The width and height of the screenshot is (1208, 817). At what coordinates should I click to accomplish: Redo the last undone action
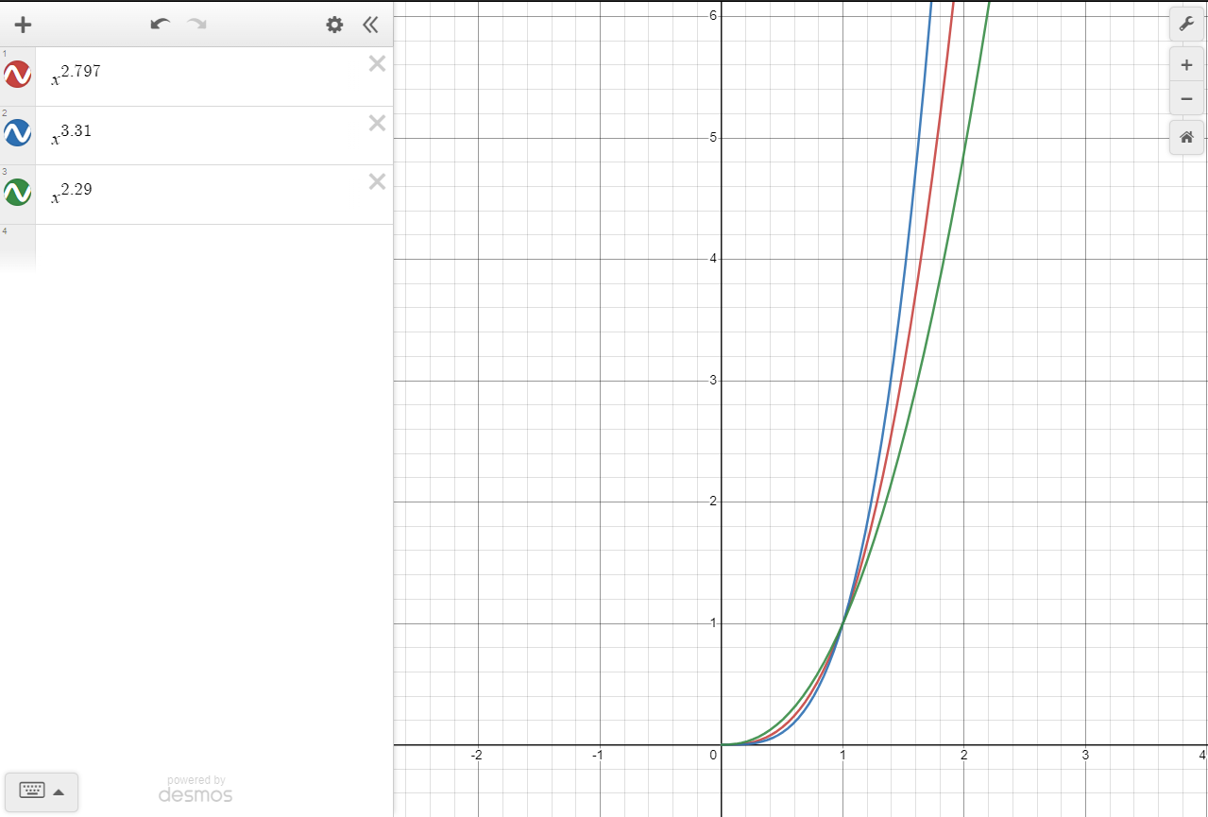point(196,25)
